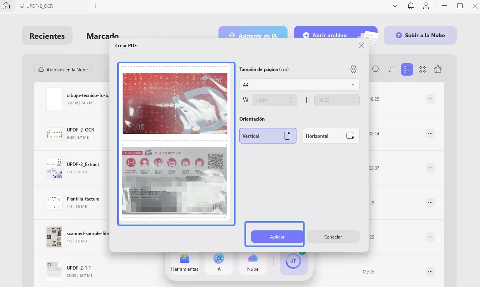Open more options for scanned-sample-file
The image size is (480, 287).
click(x=430, y=237)
